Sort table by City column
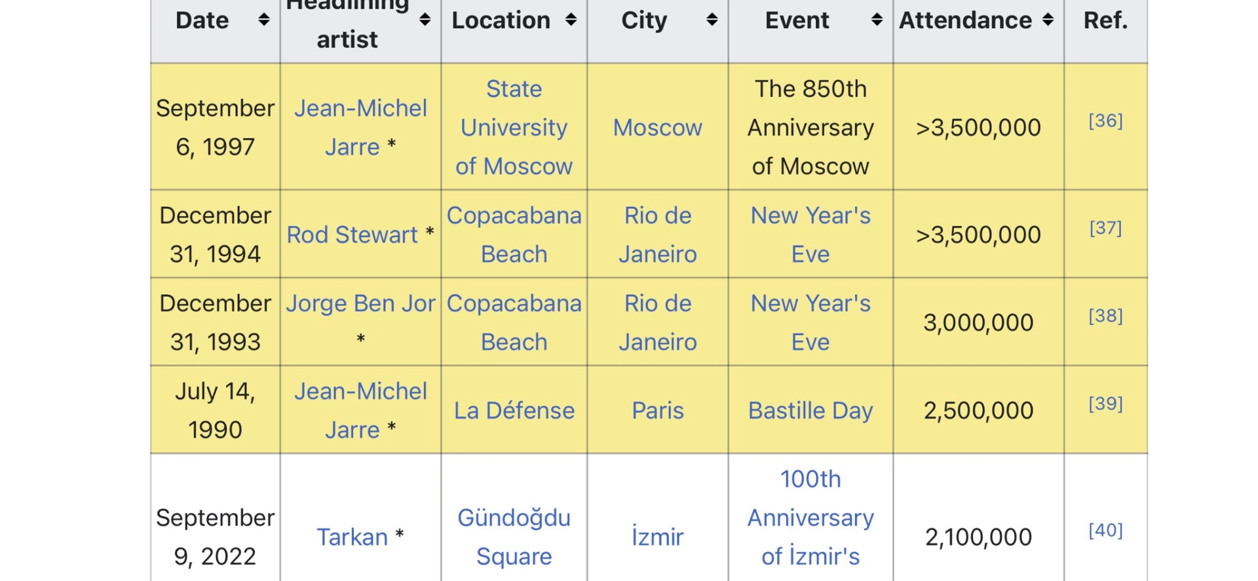 click(x=712, y=20)
